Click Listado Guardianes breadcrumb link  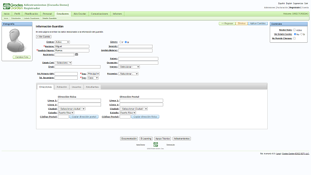(x=32, y=18)
